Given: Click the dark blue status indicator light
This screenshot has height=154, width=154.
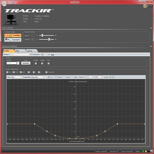Looking at the screenshot, I should pyautogui.click(x=149, y=151).
